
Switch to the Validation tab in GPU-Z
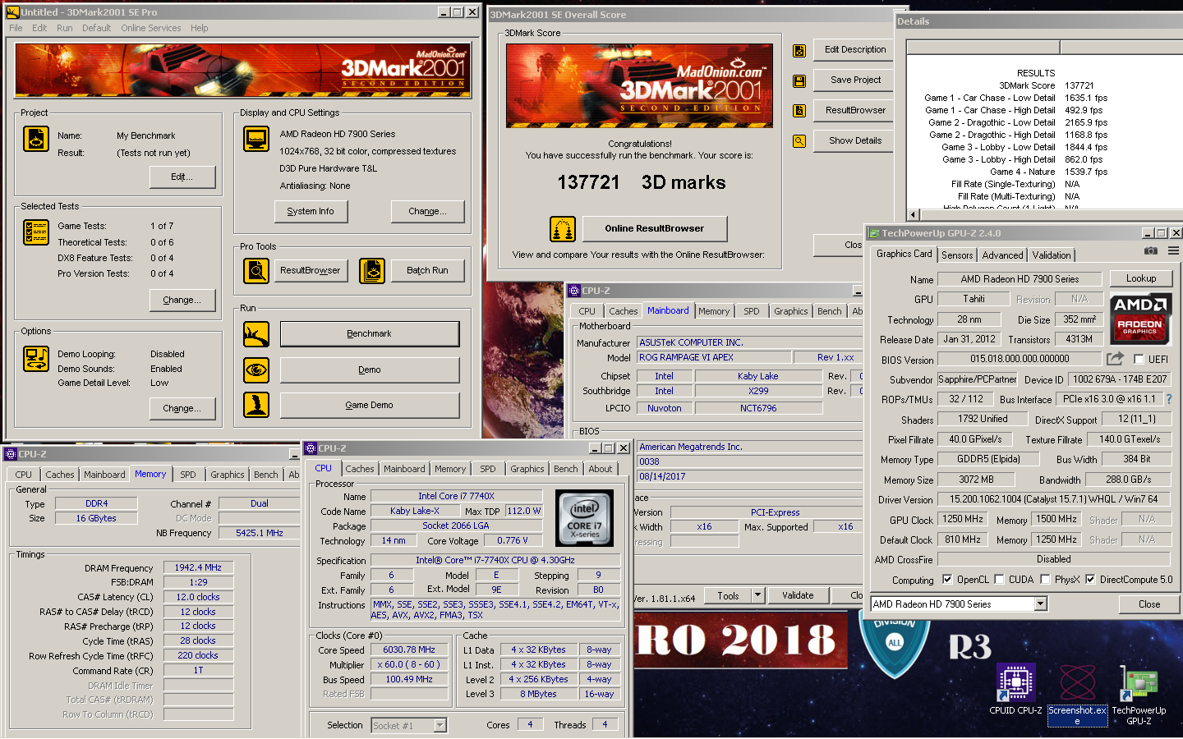point(1052,255)
